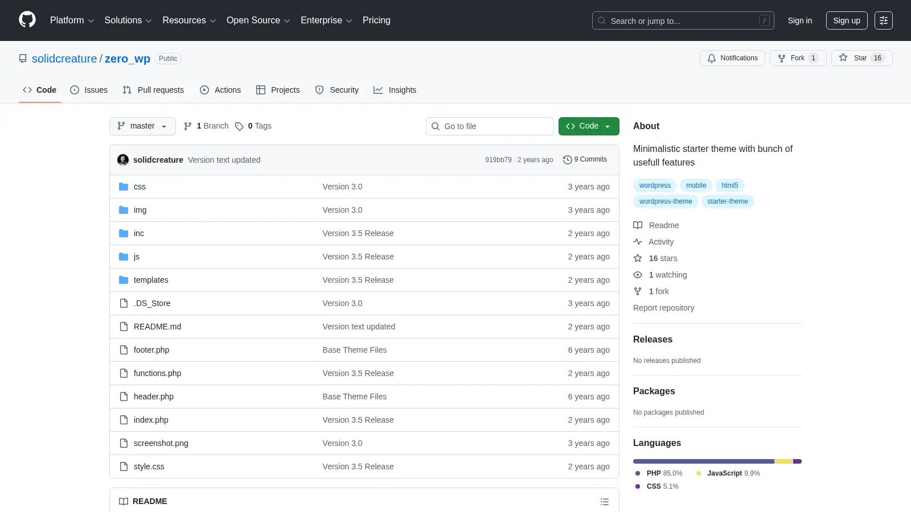This screenshot has height=512, width=911.
Task: Click the style.css file icon
Action: [x=124, y=466]
